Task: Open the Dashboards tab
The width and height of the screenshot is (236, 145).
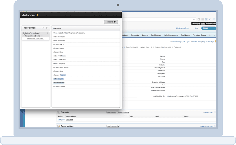Action: click(x=156, y=35)
